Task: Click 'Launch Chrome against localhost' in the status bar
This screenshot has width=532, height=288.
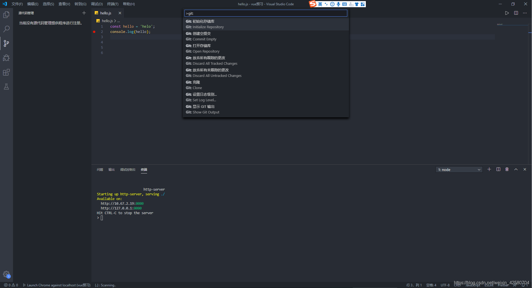Action: [x=57, y=285]
